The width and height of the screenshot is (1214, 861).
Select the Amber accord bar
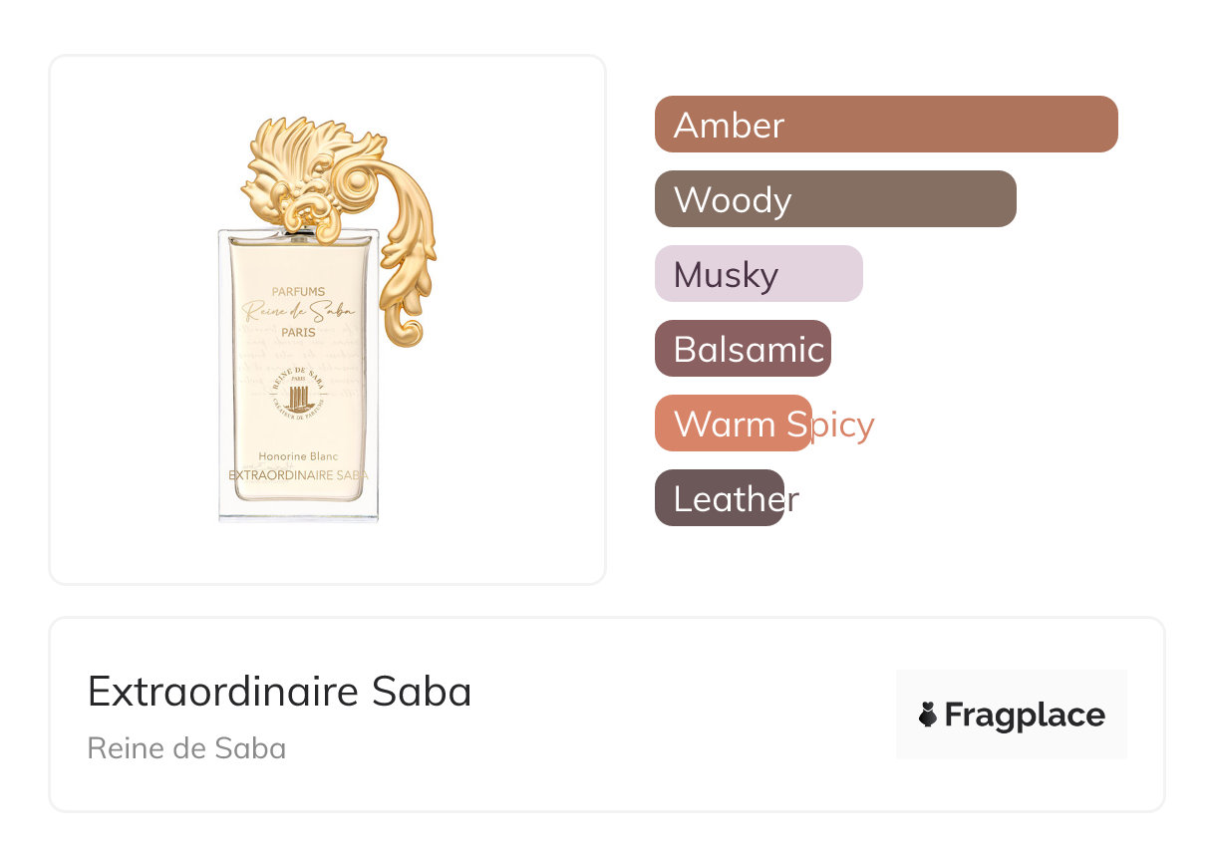(x=886, y=125)
